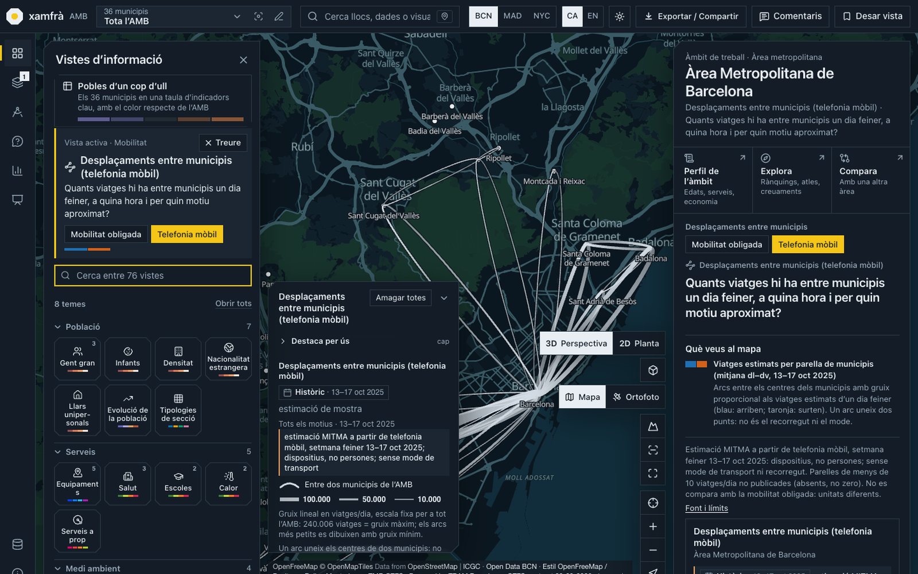
Task: Open the help question sidebar icon
Action: [x=17, y=141]
